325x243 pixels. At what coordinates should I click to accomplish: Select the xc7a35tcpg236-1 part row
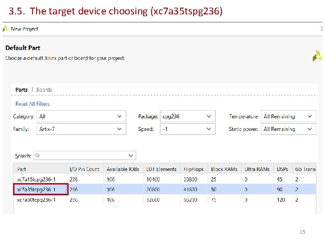point(165,189)
